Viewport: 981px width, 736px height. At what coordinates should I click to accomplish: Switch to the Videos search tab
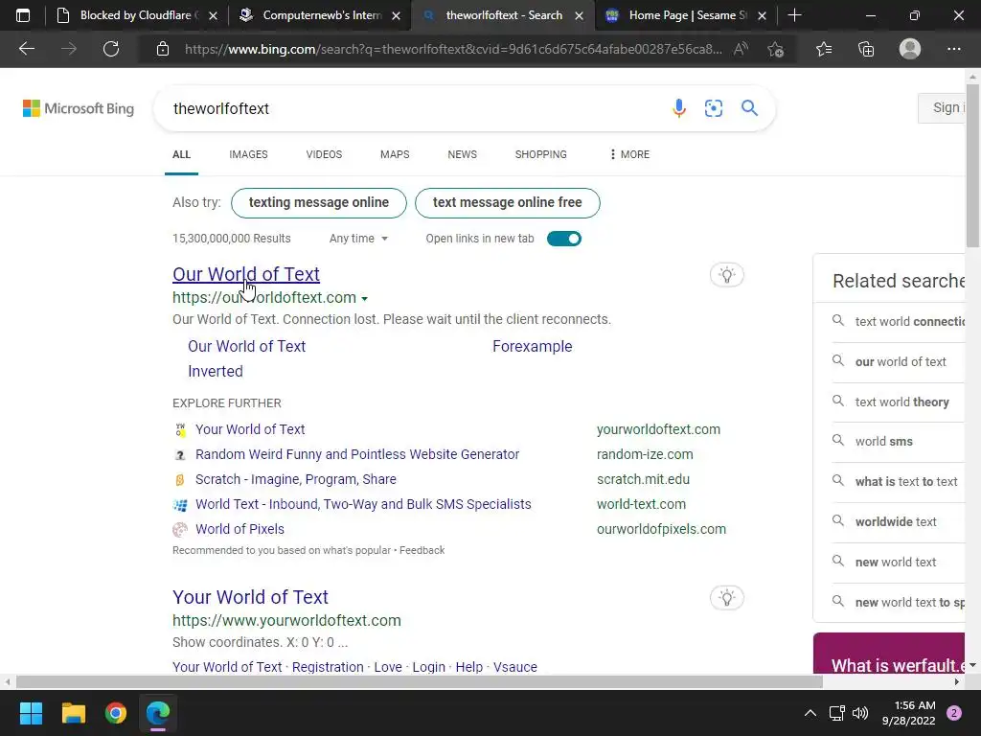coord(324,154)
